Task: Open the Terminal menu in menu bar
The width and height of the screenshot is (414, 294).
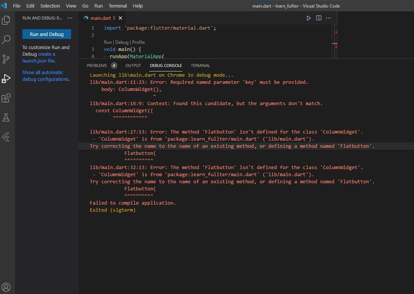Action: click(x=117, y=6)
